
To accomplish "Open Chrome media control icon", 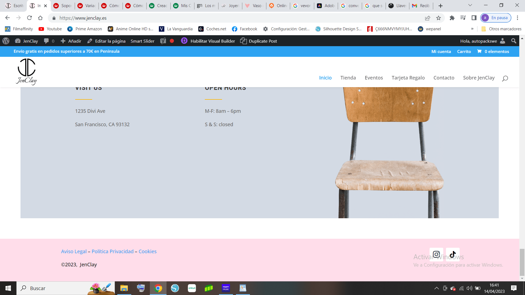I will [463, 18].
